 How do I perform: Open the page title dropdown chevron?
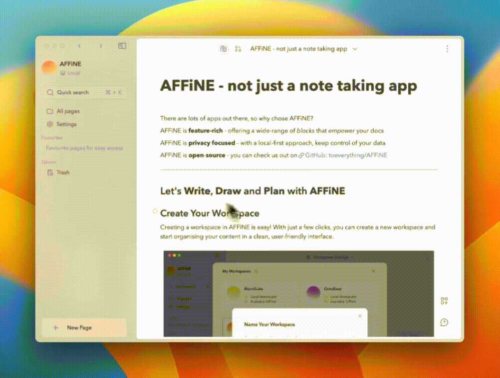pos(355,49)
